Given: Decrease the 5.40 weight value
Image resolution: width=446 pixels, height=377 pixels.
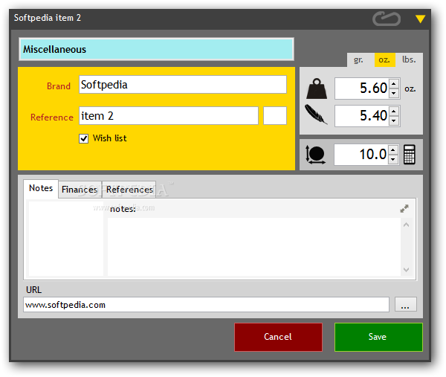Looking at the screenshot, I should pyautogui.click(x=394, y=120).
